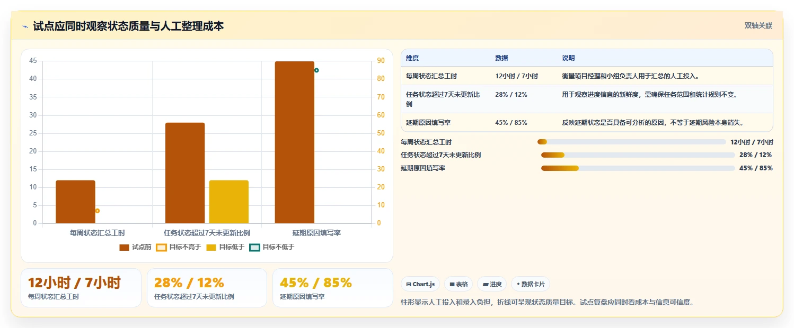Open the 12小时 / 7小时 data card
This screenshot has width=794, height=328.
81,288
